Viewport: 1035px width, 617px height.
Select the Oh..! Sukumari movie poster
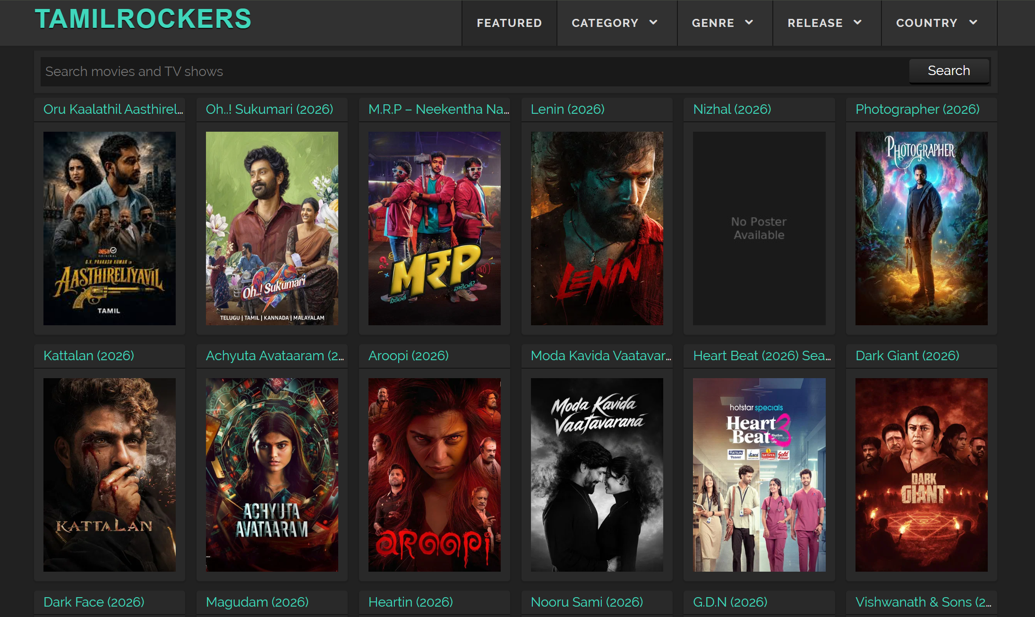coord(272,228)
